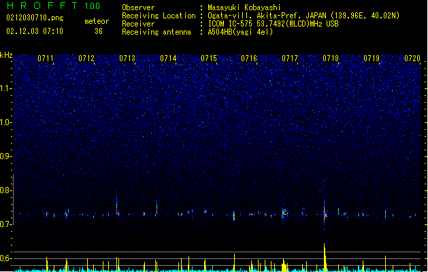
Task: Click the kHz axis unit label
Action: click(x=6, y=55)
